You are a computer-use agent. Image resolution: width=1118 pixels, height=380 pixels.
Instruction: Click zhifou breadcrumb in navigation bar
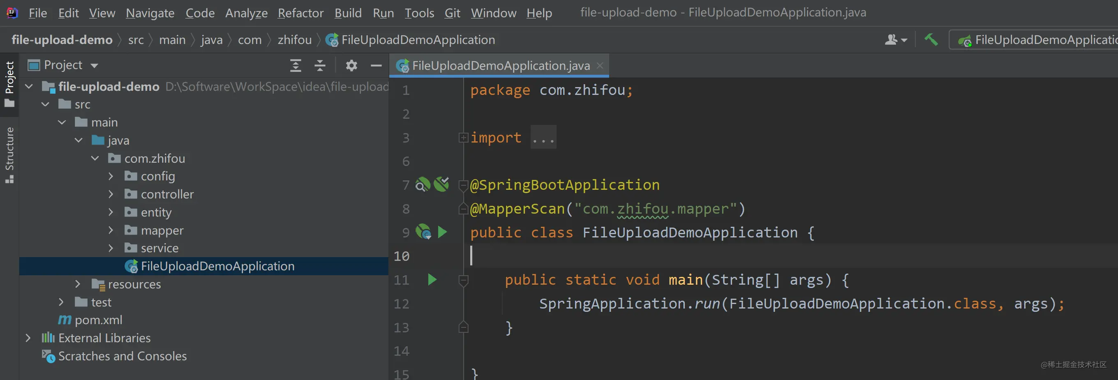click(295, 40)
